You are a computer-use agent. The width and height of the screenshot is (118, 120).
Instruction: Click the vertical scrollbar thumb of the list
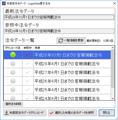point(113,68)
